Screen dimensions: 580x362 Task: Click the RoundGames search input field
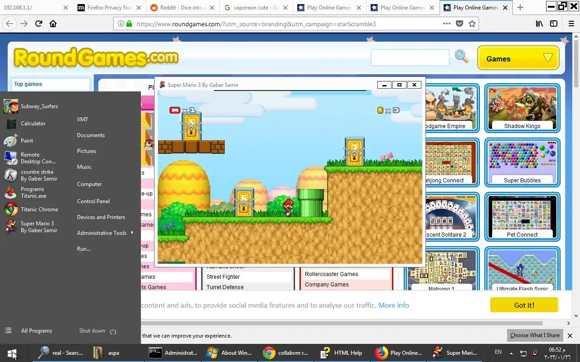click(x=410, y=57)
